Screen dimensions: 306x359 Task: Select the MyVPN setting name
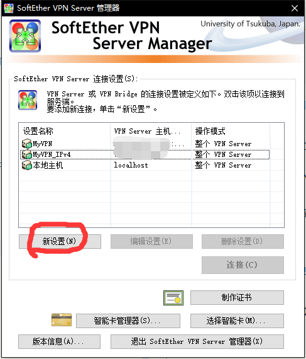43,144
